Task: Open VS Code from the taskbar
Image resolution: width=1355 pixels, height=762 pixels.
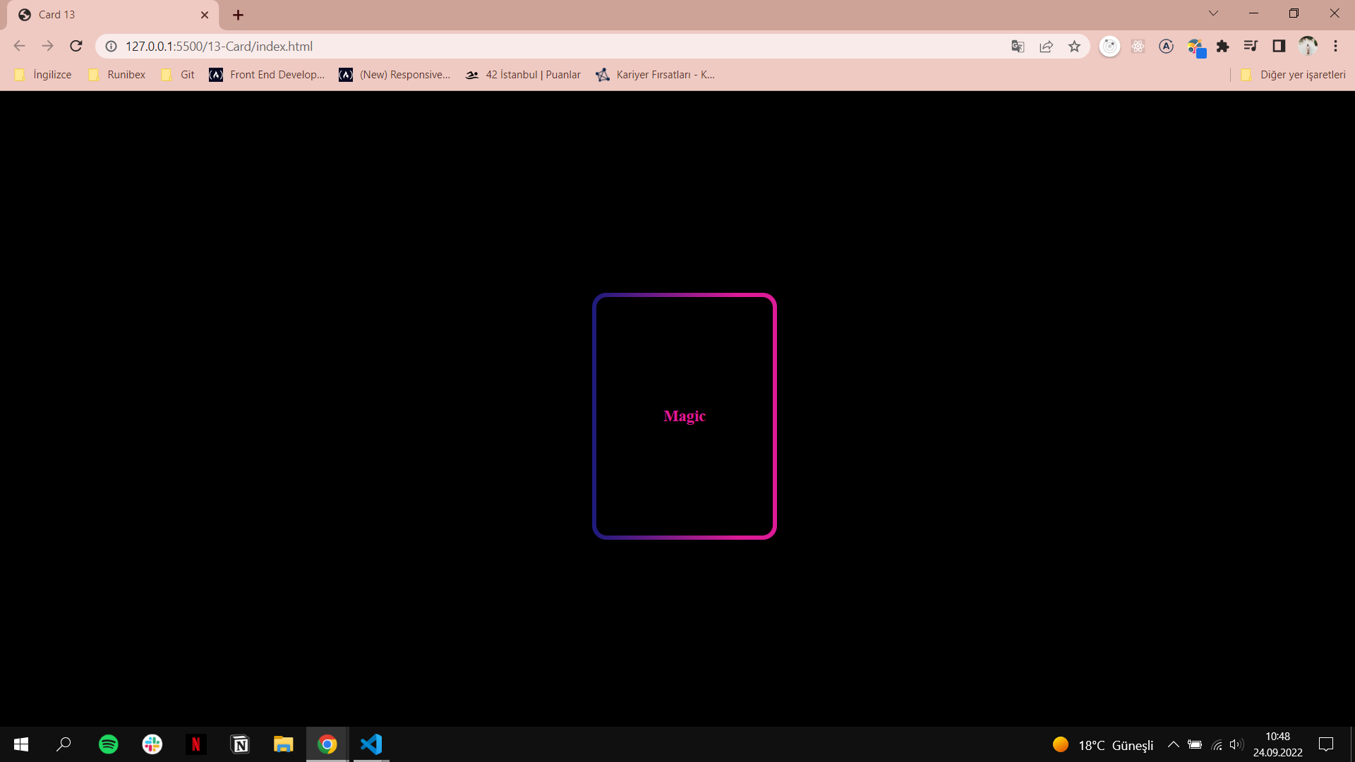Action: click(x=371, y=744)
